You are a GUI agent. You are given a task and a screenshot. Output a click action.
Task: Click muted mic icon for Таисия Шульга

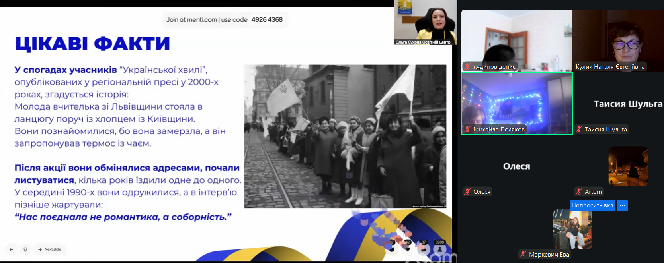coord(579,130)
